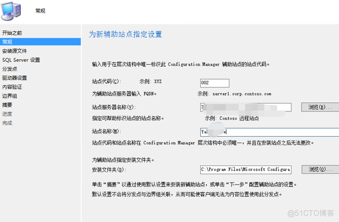Jump to the 摘要 step
Image resolution: width=339 pixels, height=222 pixels.
[x=7, y=105]
